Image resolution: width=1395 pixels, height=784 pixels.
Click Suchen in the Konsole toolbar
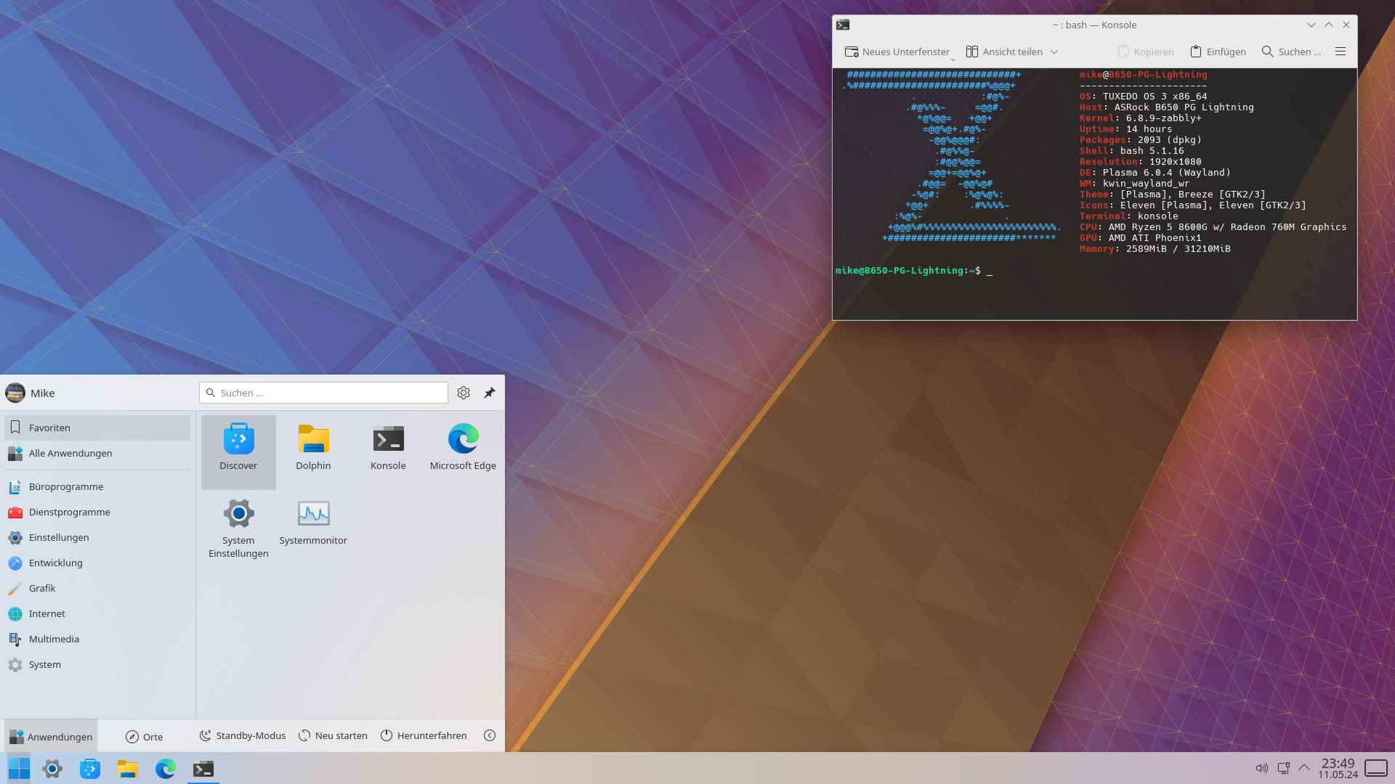pos(1292,51)
